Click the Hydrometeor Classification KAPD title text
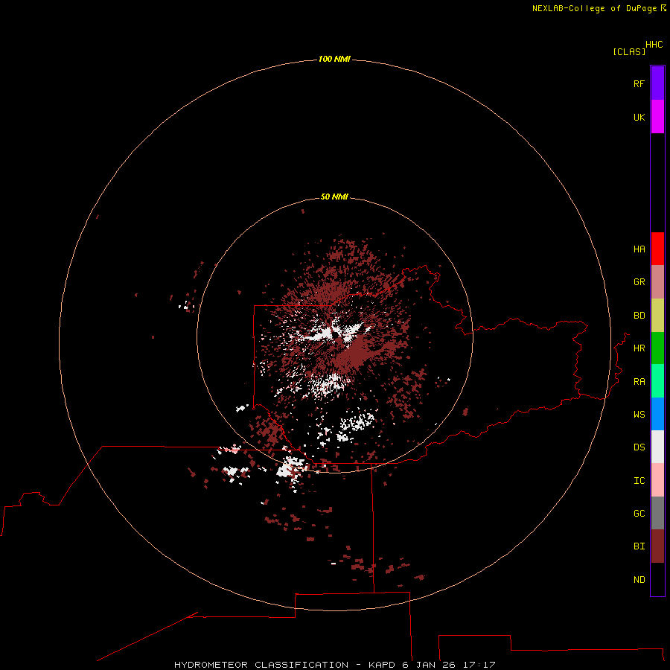This screenshot has width=670, height=670. (334, 665)
